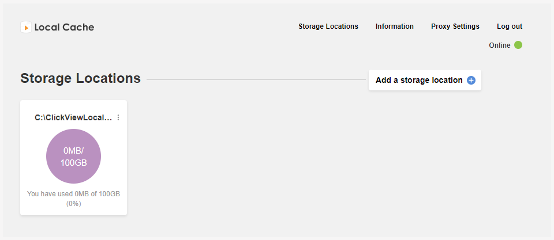This screenshot has width=554, height=240.
Task: Click the Local Cache brand text
Action: (64, 27)
